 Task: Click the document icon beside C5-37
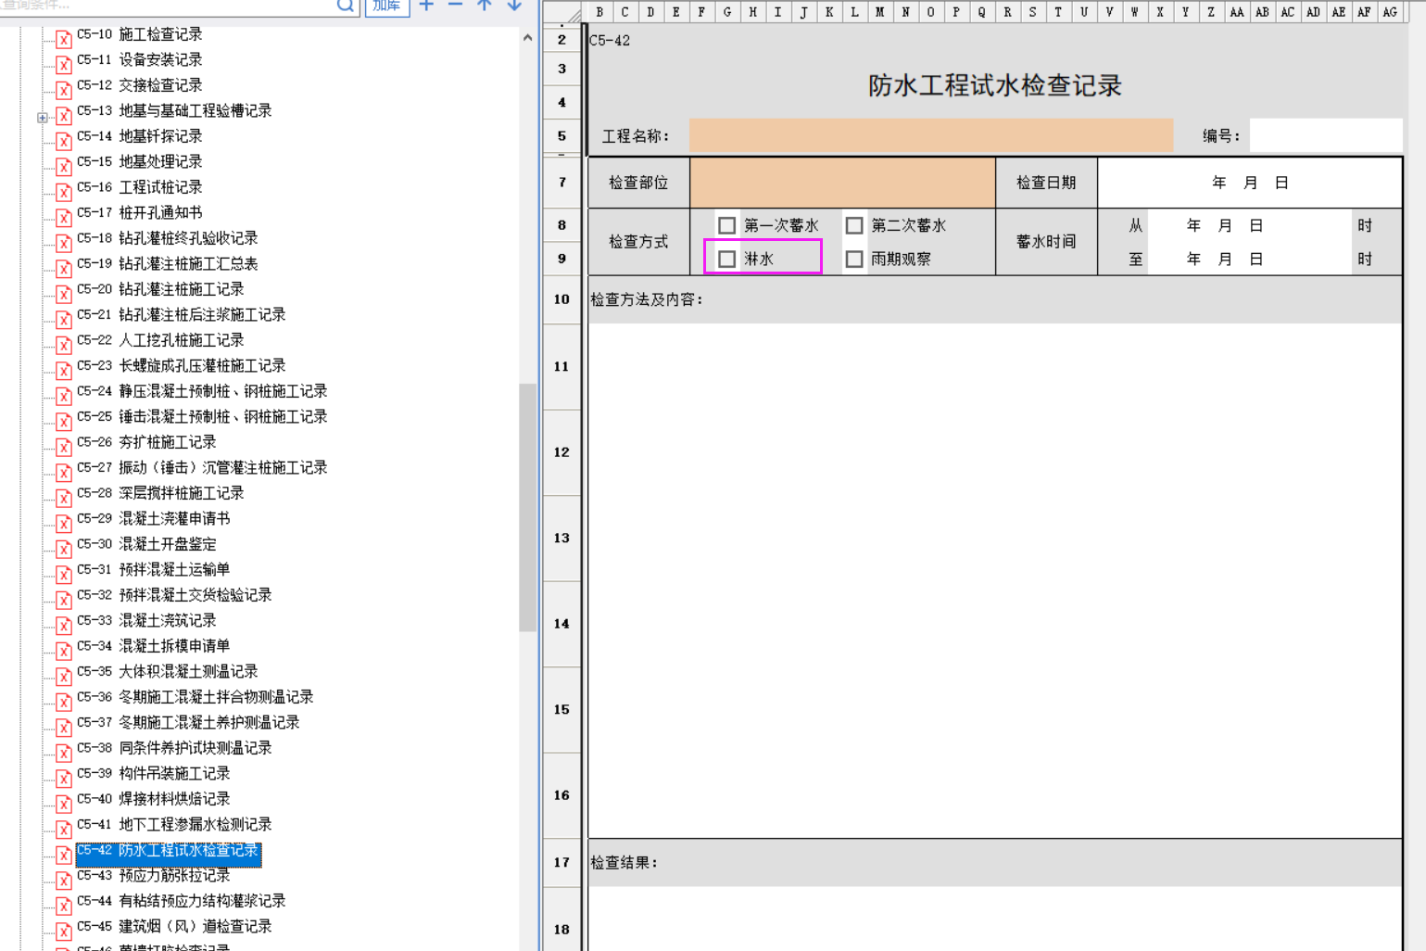pos(64,727)
